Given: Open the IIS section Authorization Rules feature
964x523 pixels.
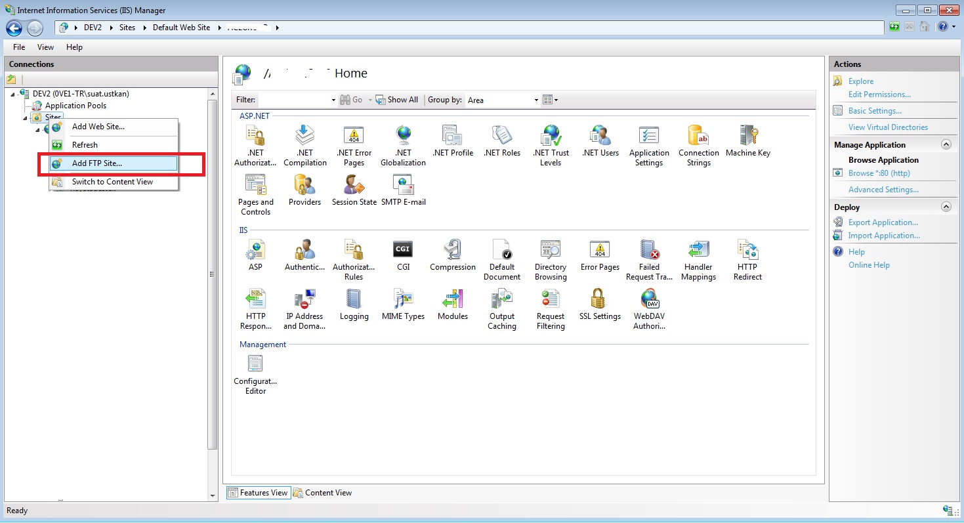Looking at the screenshot, I should (354, 260).
